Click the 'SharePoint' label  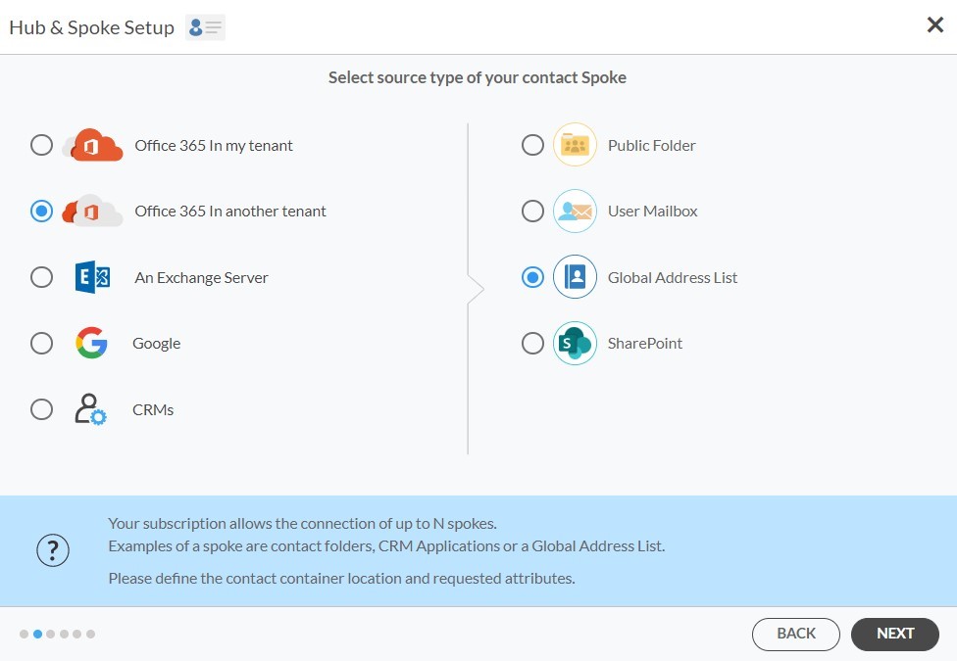pyautogui.click(x=645, y=344)
